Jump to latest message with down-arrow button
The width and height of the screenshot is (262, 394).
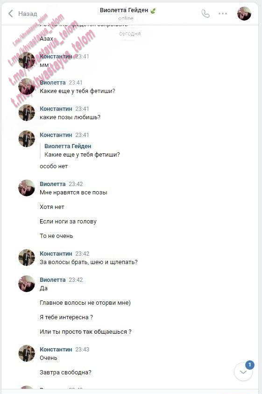[243, 372]
